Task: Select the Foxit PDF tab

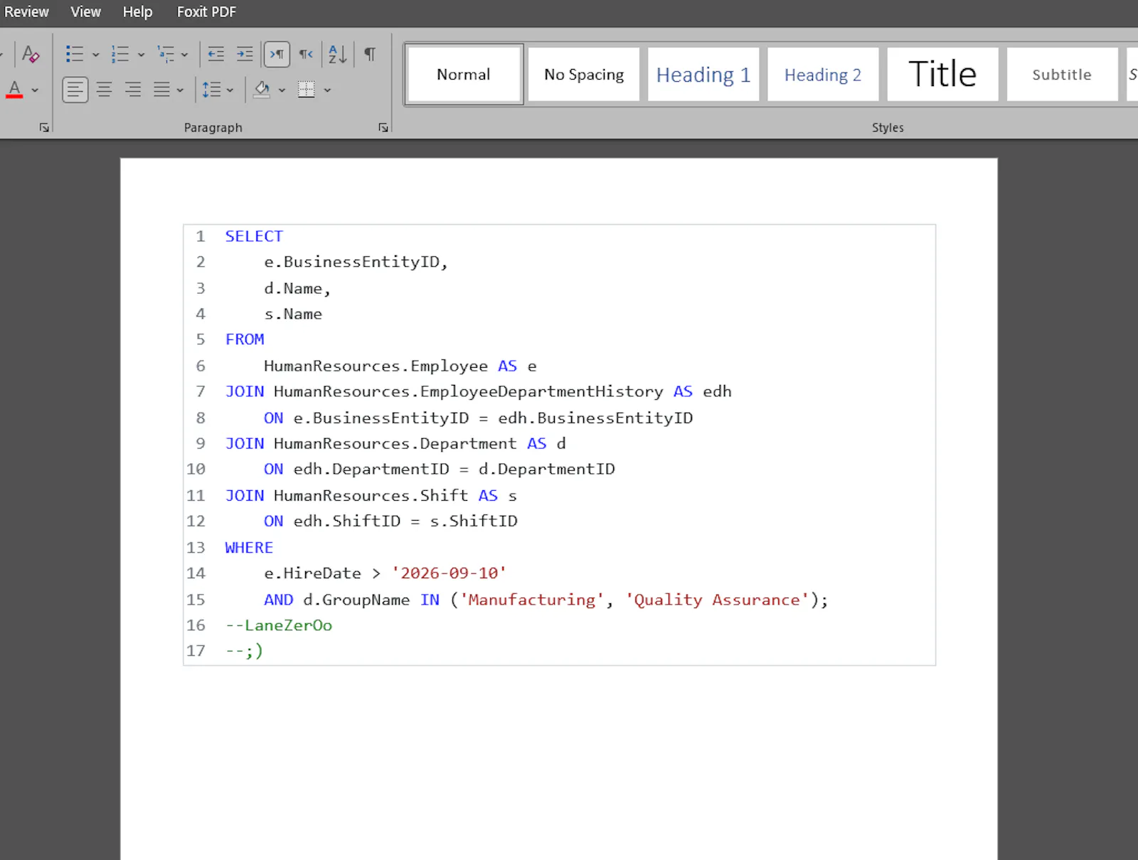Action: click(206, 12)
